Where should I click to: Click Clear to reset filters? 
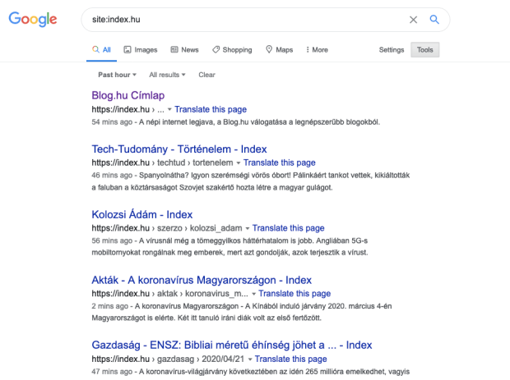[x=206, y=75]
